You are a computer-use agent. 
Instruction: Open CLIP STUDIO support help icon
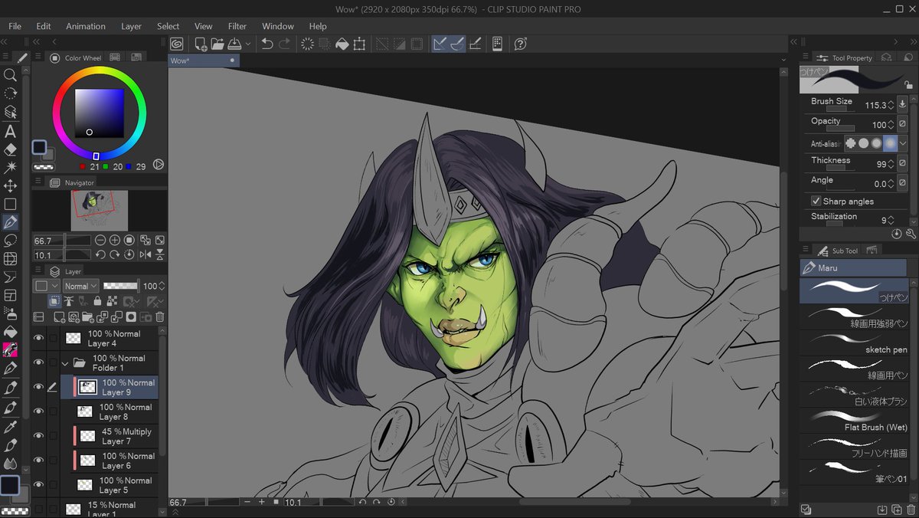(521, 44)
